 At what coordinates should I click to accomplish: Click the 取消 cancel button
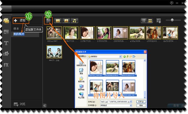141,106
